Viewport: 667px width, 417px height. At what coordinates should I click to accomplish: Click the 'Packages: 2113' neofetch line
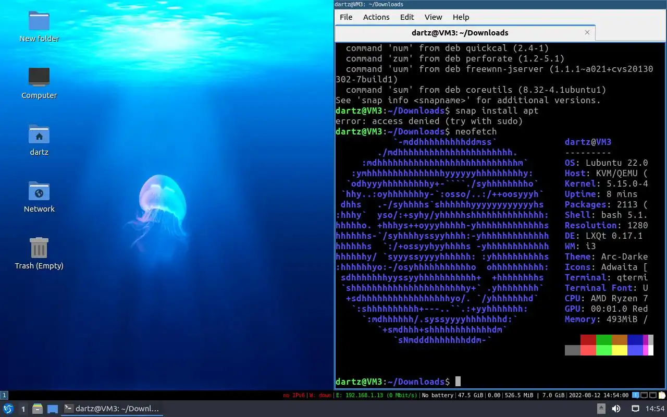[607, 204]
